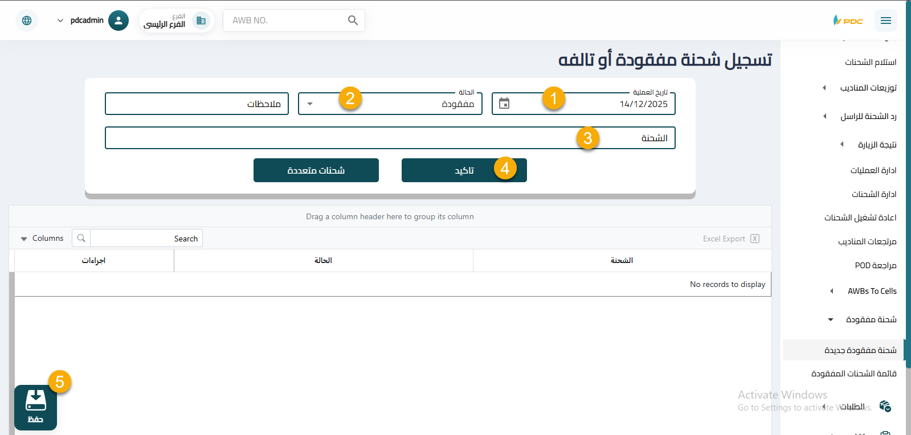Expand AWBs To Cells arrow
Viewport: 911px width, 435px height.
click(x=831, y=291)
